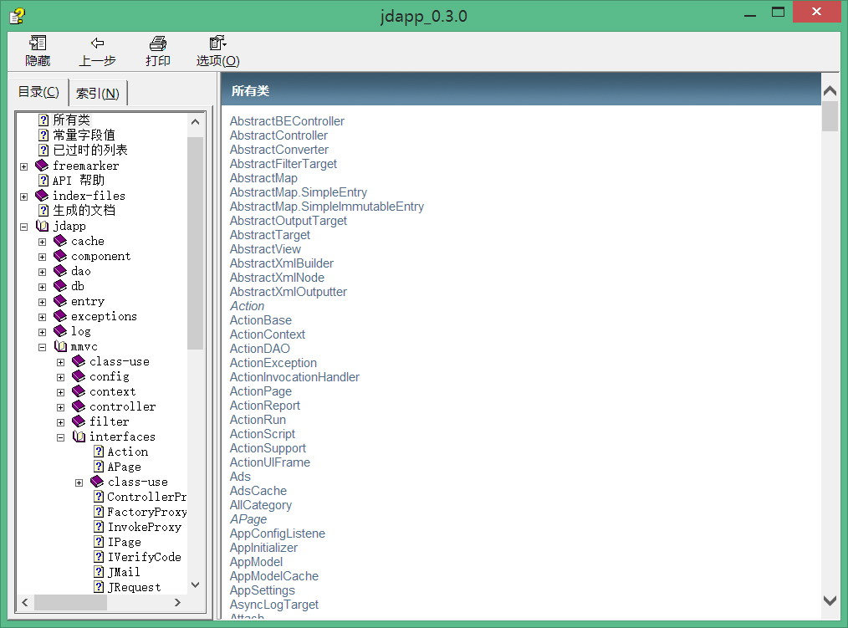Expand the freemarker tree node
The image size is (848, 628).
click(x=24, y=166)
